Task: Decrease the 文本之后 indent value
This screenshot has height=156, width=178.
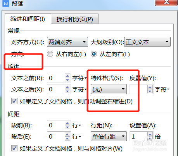Action: pyautogui.click(x=67, y=91)
